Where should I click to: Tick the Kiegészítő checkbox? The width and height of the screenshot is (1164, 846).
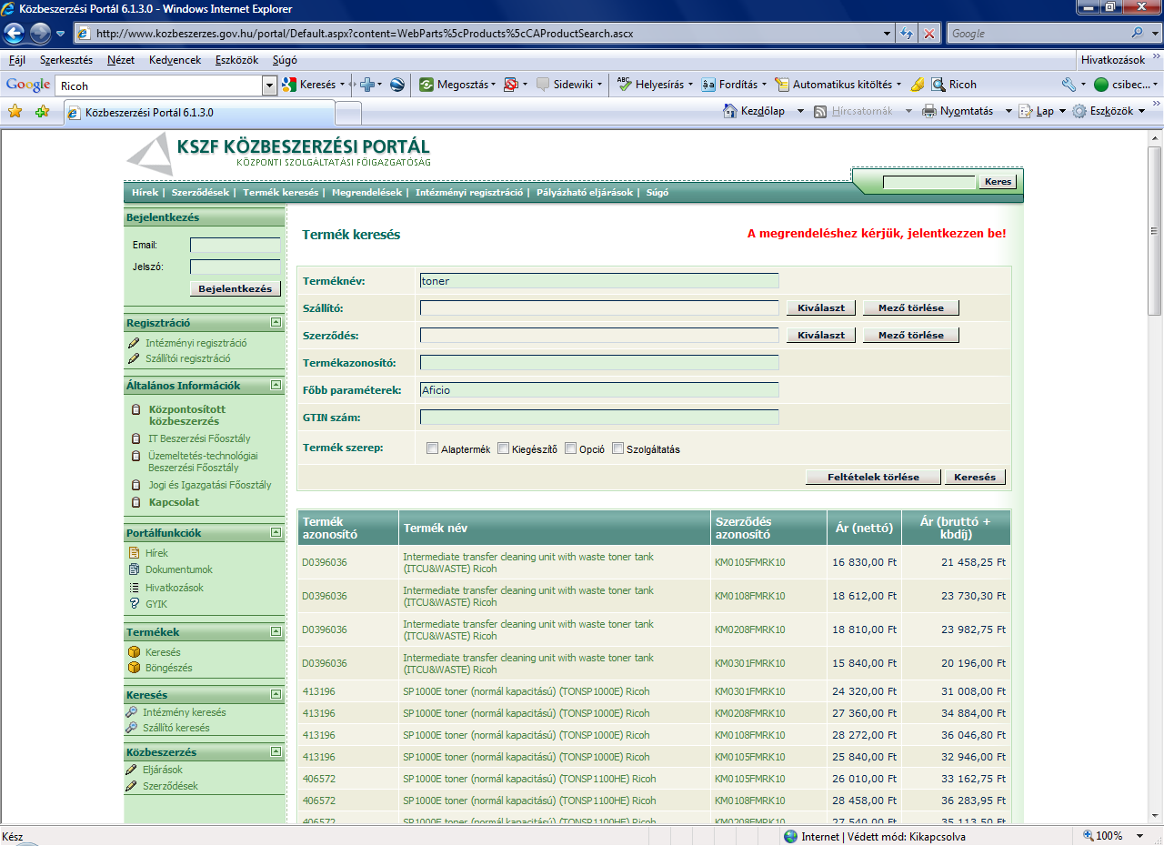504,448
